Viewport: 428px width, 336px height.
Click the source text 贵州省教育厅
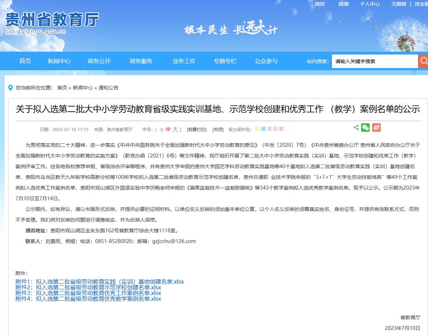[120, 130]
